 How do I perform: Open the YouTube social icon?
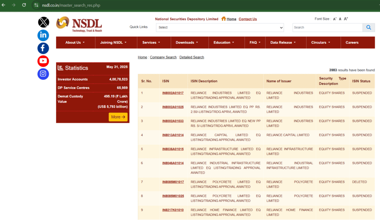43,61
